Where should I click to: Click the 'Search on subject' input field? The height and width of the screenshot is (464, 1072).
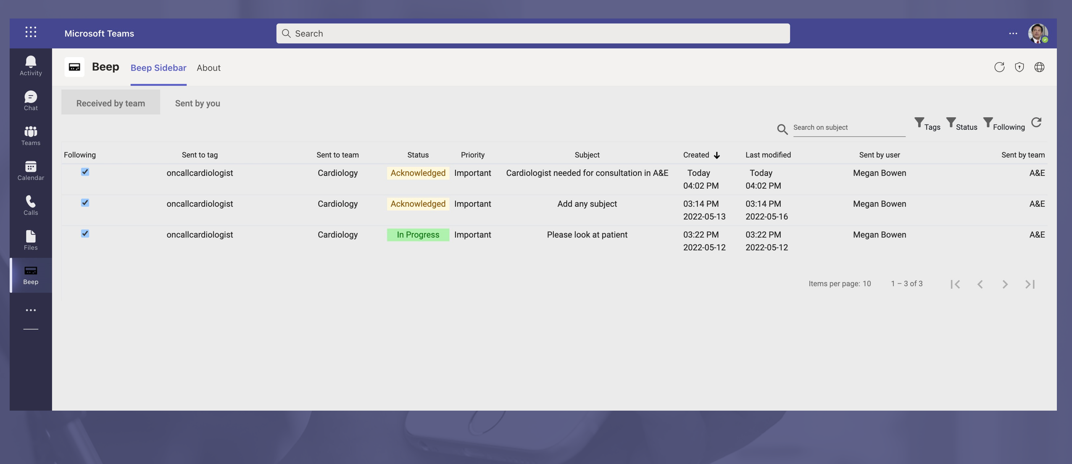click(x=849, y=127)
